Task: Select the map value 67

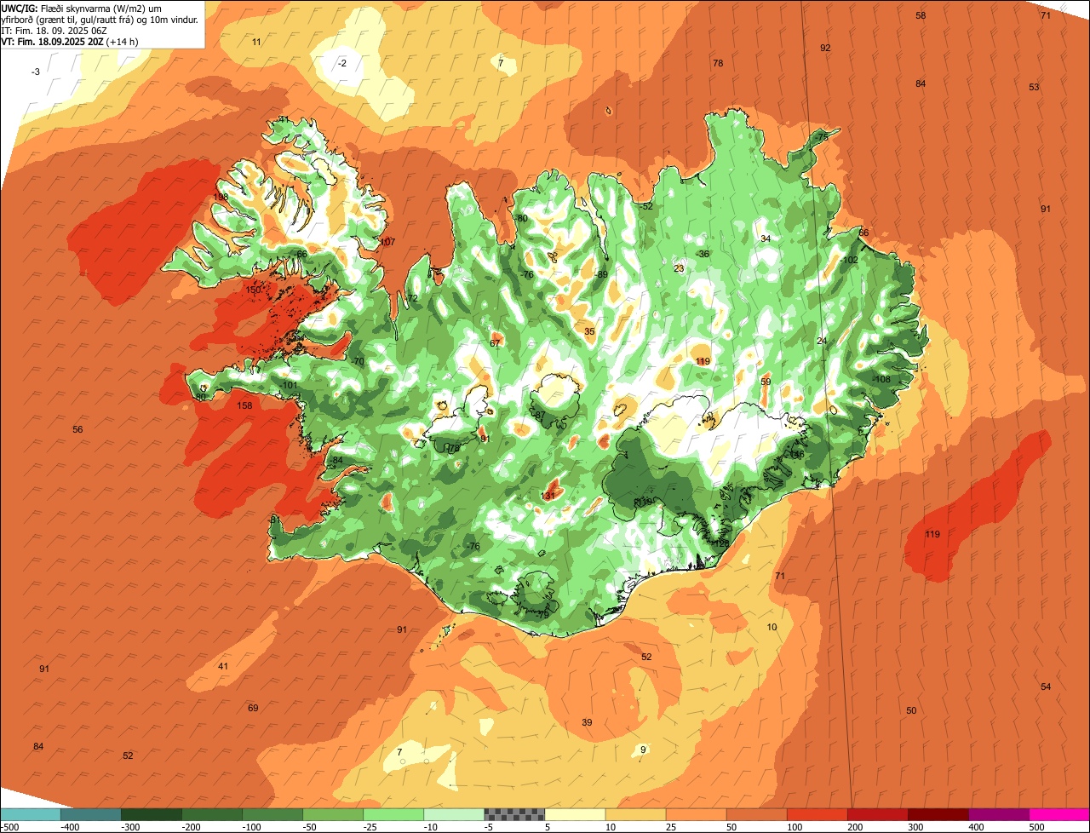Action: pyautogui.click(x=495, y=343)
